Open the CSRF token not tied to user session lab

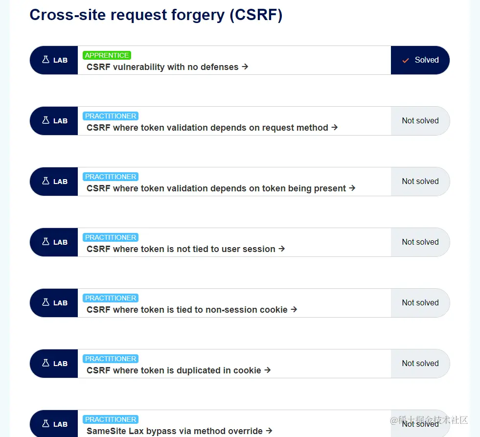click(x=180, y=249)
